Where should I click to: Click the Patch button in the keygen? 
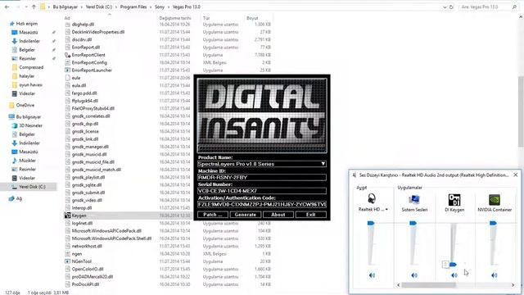[213, 215]
